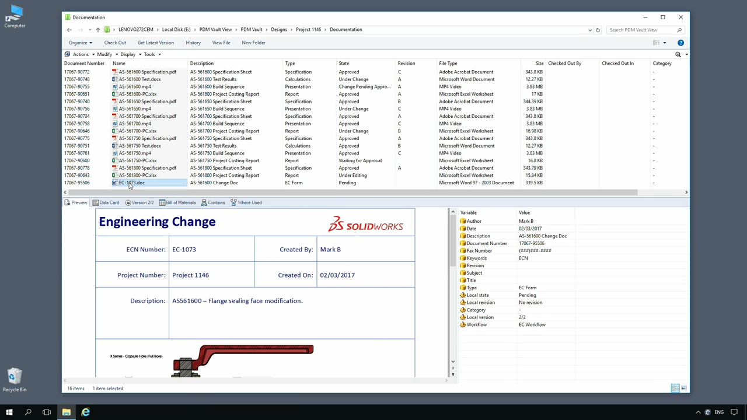Image resolution: width=747 pixels, height=420 pixels.
Task: Click the Get Latest Version button
Action: click(x=155, y=43)
